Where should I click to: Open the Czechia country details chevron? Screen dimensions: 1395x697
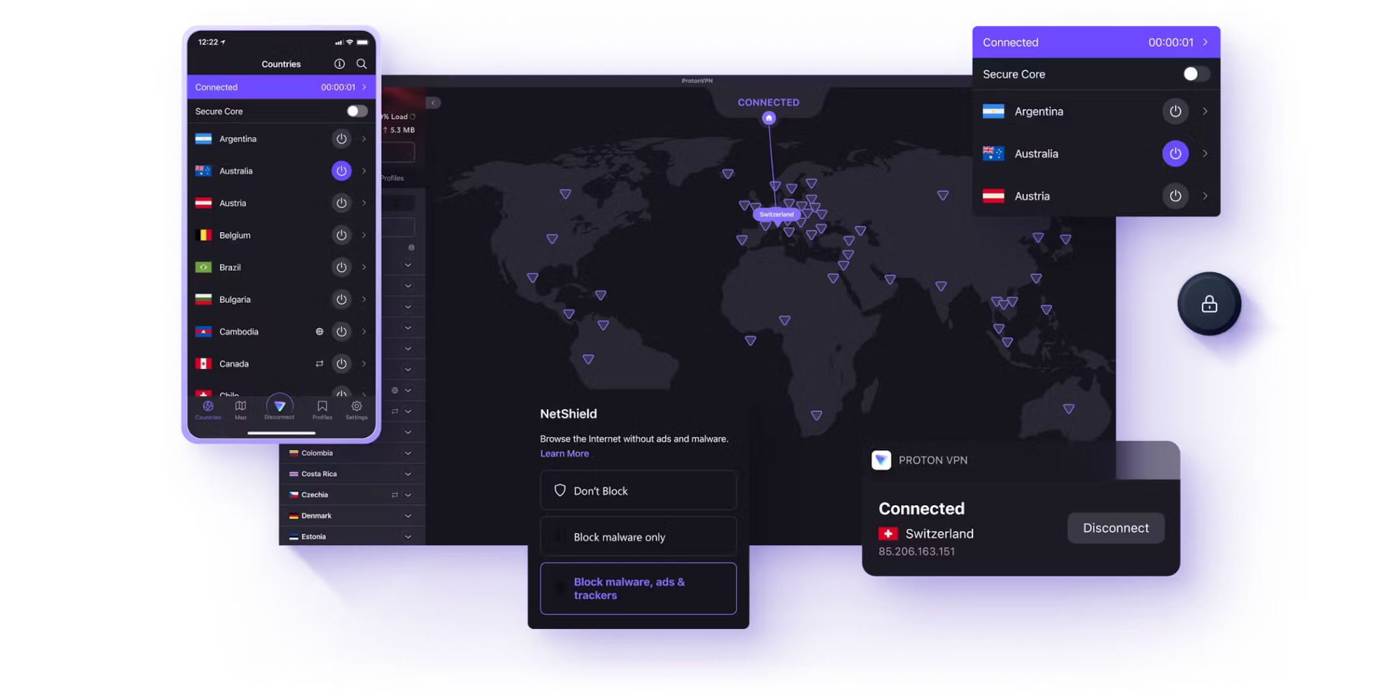point(407,494)
